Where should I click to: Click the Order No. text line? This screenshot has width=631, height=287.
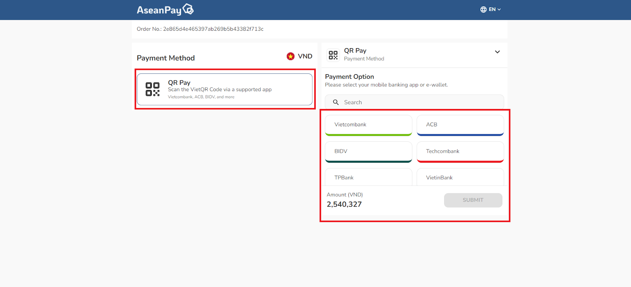200,29
